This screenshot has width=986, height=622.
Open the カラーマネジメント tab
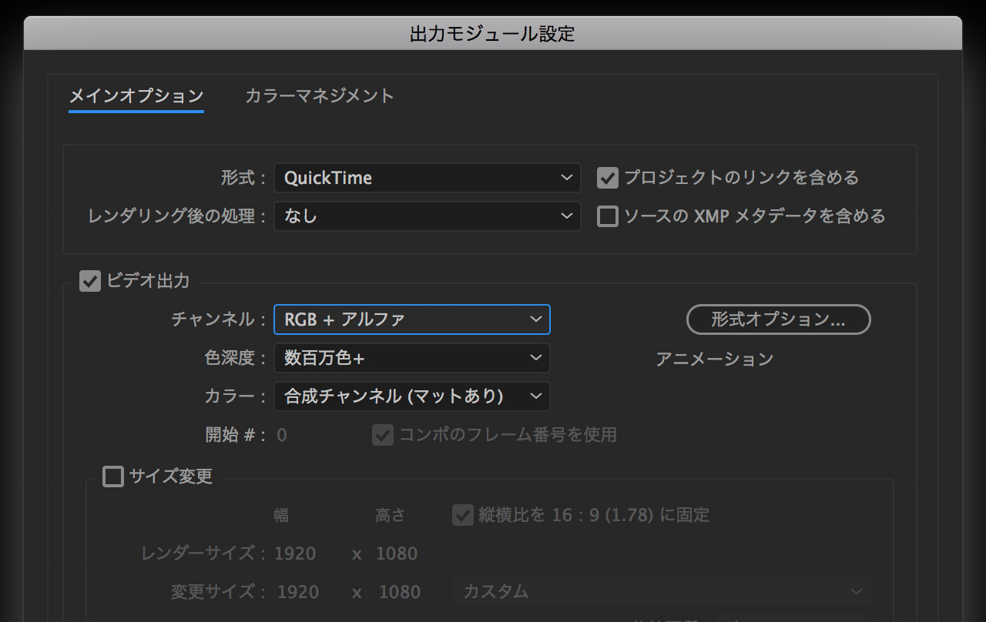point(320,96)
